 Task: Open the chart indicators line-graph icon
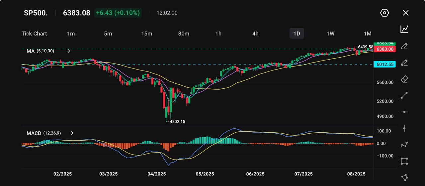point(404,29)
